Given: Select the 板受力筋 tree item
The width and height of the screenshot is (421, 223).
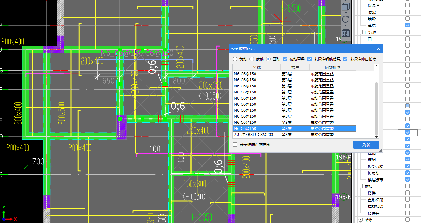Looking at the screenshot, I should (x=376, y=166).
